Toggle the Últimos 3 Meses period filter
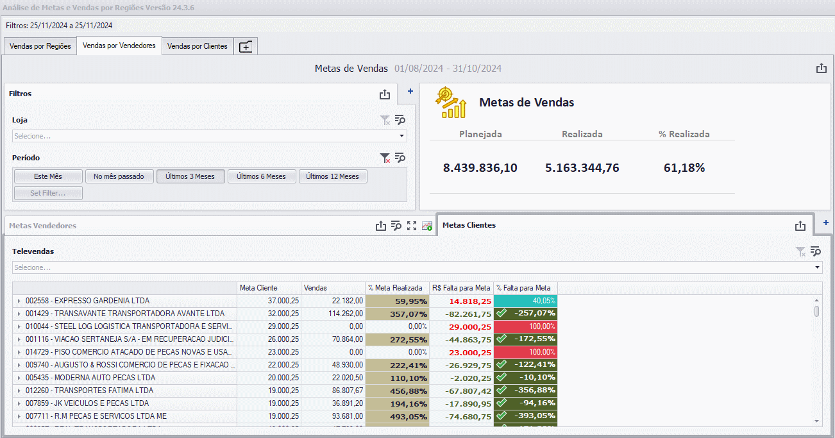This screenshot has width=835, height=438. click(190, 176)
